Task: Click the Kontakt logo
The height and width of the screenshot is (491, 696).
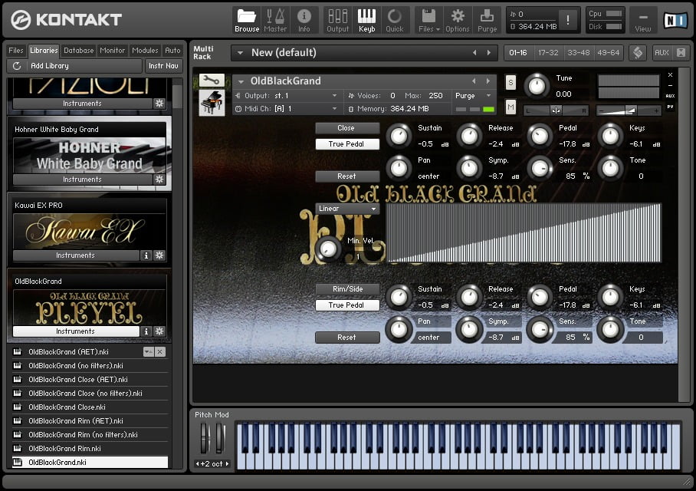Action: [x=66, y=19]
